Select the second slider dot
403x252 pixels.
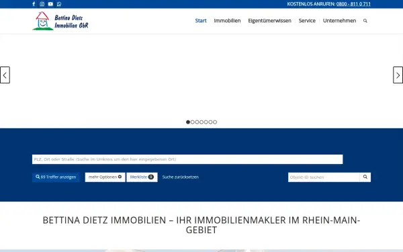pyautogui.click(x=193, y=122)
